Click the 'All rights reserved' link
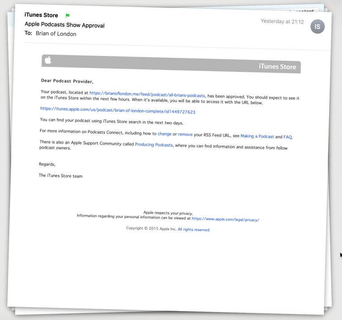This screenshot has height=320, width=342. (x=193, y=230)
